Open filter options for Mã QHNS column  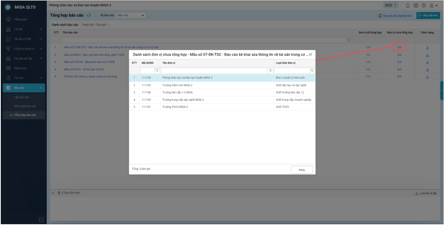click(x=157, y=71)
